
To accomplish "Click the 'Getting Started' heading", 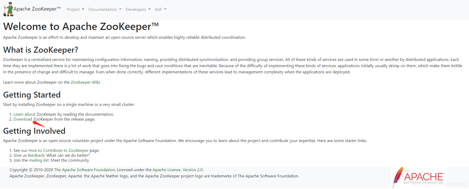I will point(32,95).
